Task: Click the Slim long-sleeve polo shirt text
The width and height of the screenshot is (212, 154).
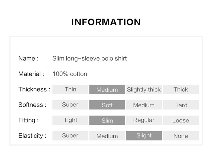Action: point(90,59)
